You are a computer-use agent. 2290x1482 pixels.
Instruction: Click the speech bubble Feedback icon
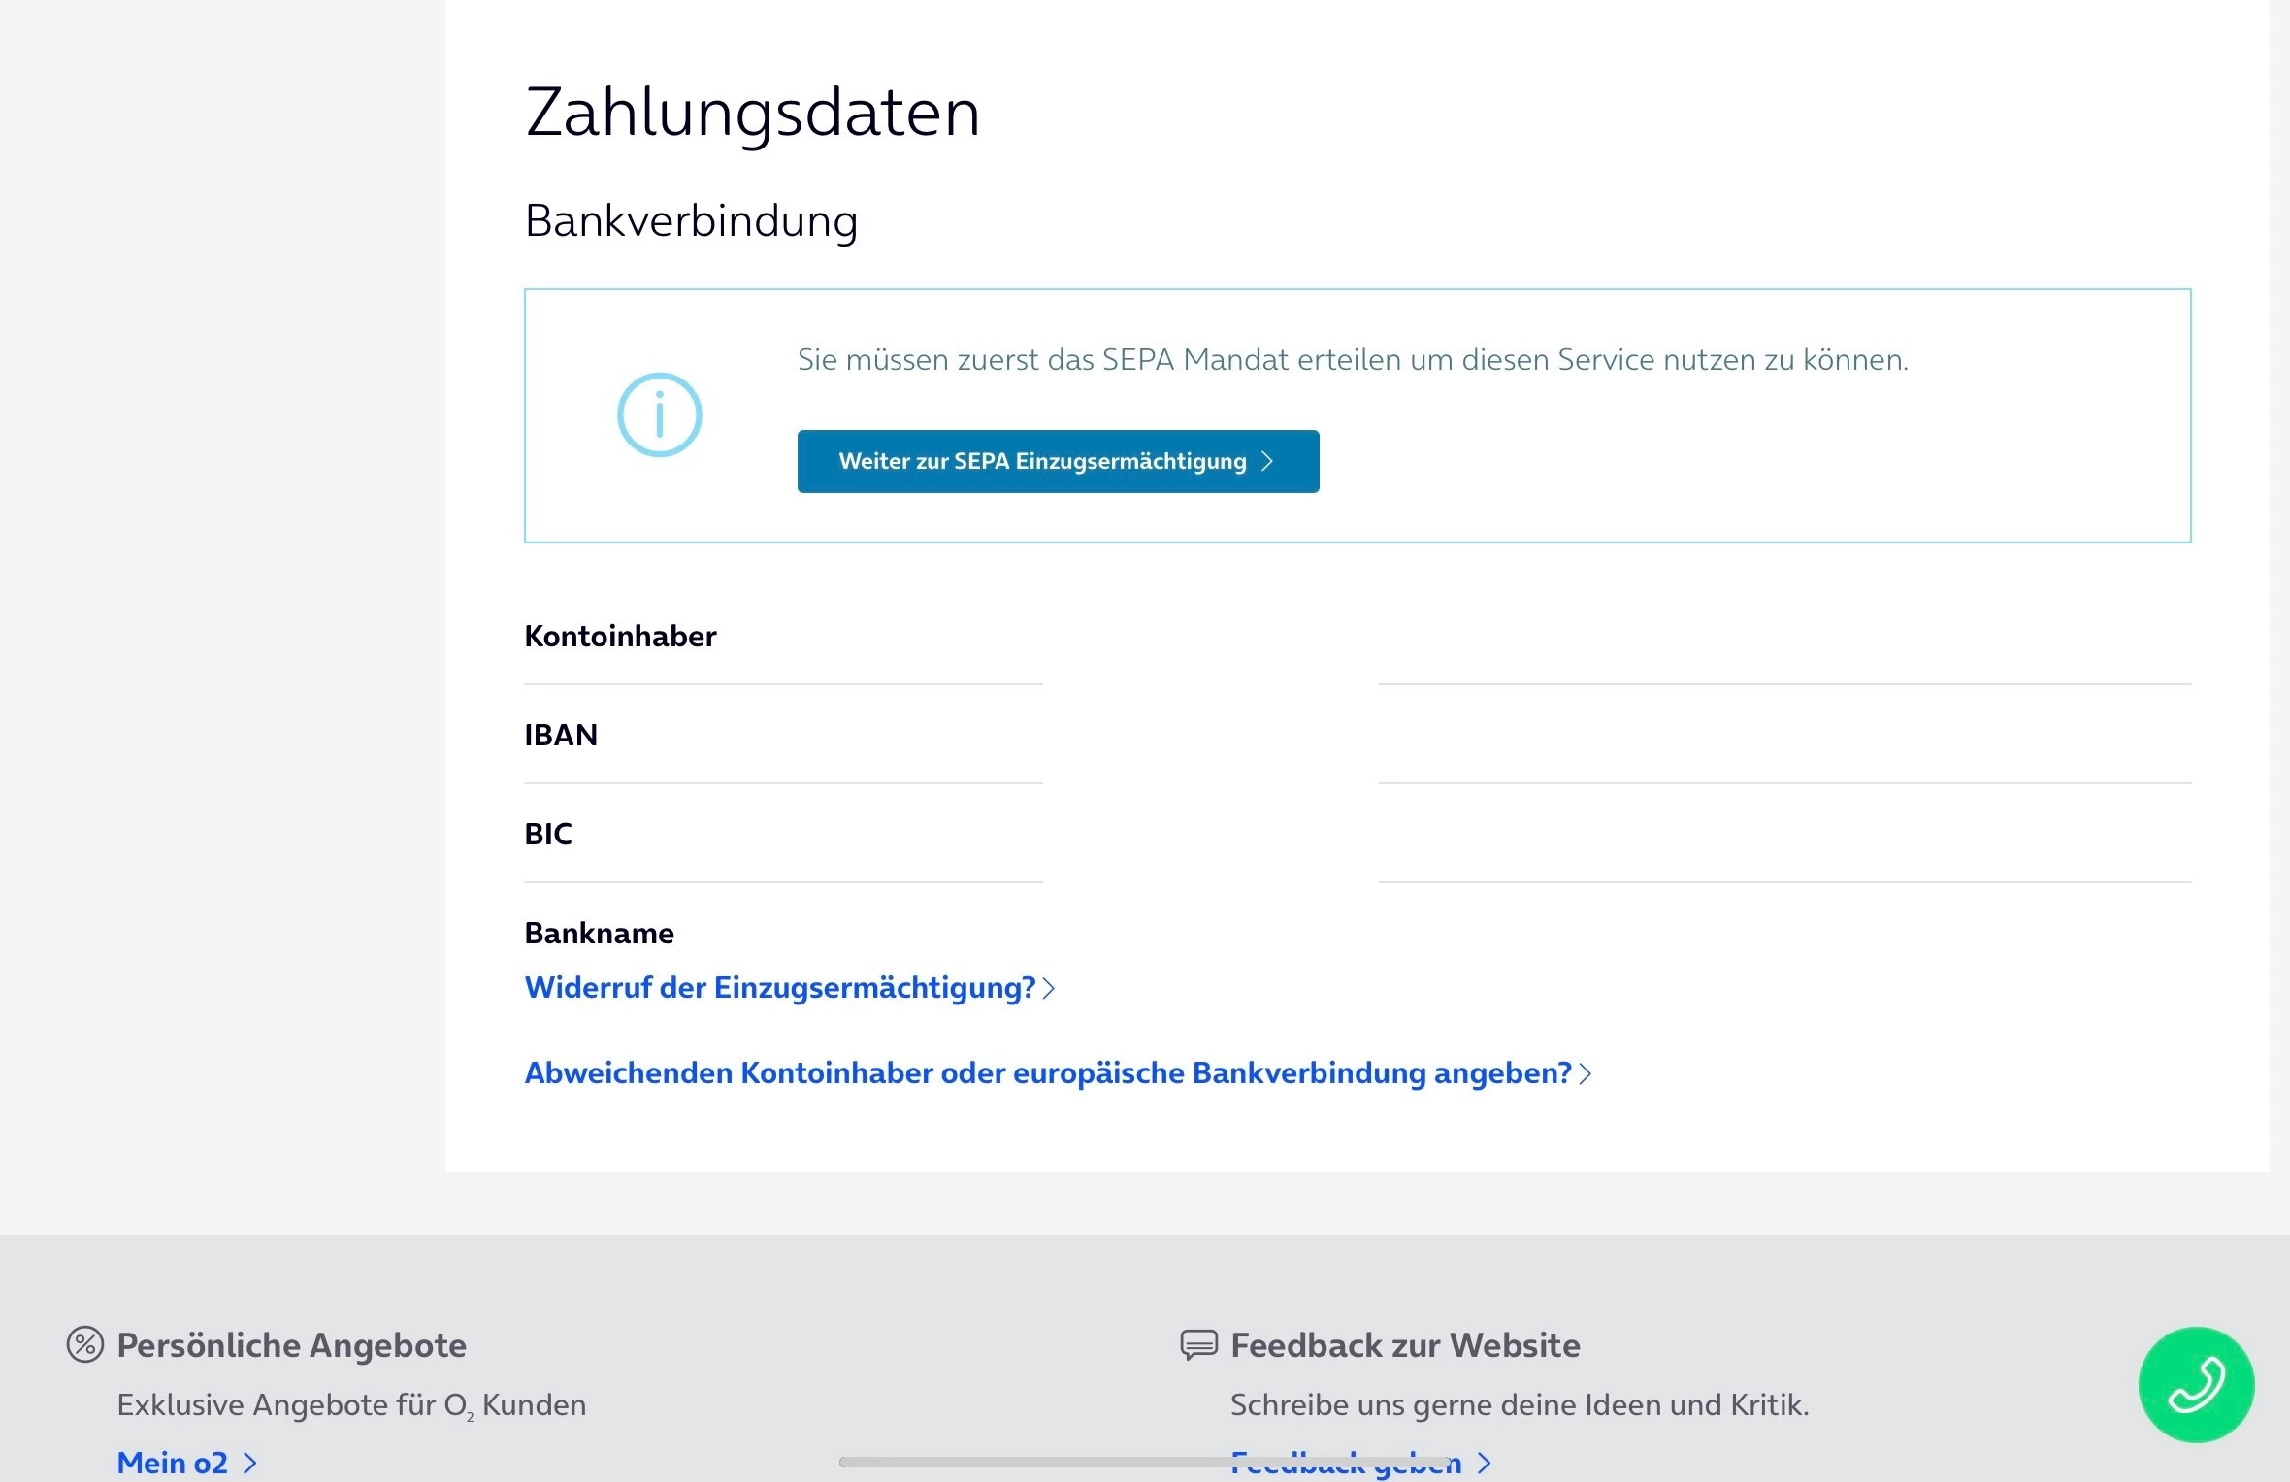(x=1198, y=1345)
